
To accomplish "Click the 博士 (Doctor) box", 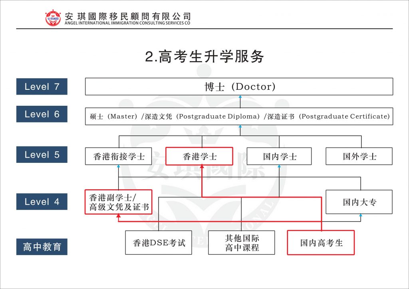I will click(x=239, y=87).
